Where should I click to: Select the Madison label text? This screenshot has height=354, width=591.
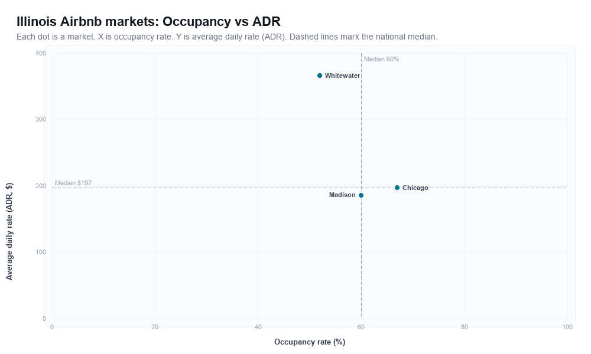[x=342, y=195]
